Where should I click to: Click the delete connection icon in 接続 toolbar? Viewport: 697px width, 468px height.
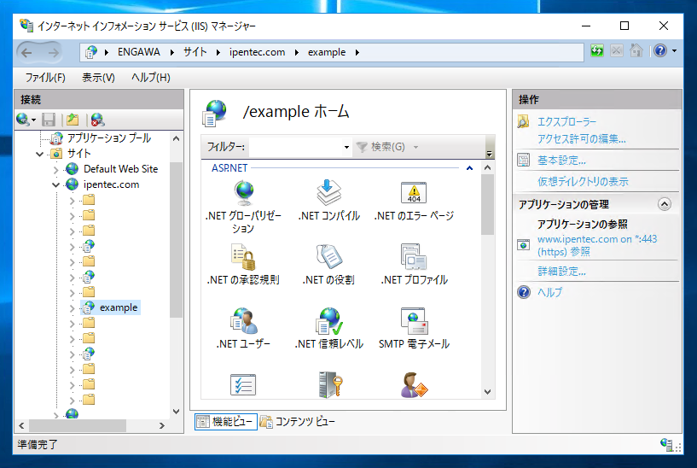click(x=97, y=120)
